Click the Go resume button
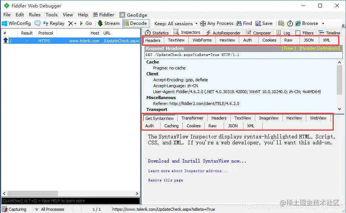Screen dimensions: 346x213 [x=85, y=23]
